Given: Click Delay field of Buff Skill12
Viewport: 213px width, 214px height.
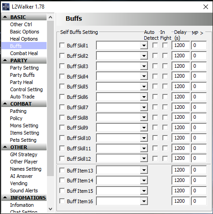Looking at the screenshot, I should [x=180, y=158].
